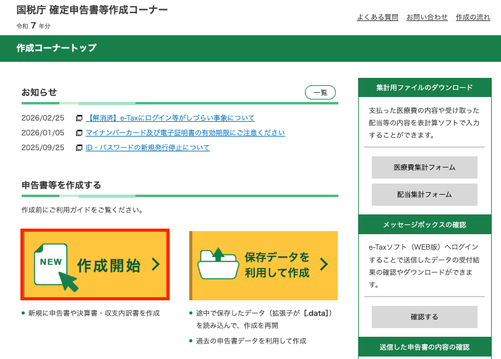
Task: Click the new-window icon beside the e-Tax login notice
Action: pos(79,118)
